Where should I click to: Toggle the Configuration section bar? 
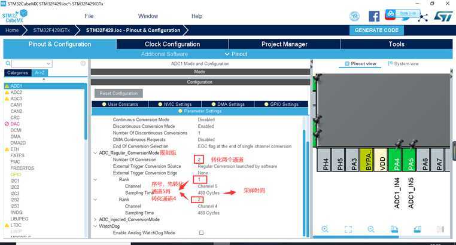pos(200,82)
